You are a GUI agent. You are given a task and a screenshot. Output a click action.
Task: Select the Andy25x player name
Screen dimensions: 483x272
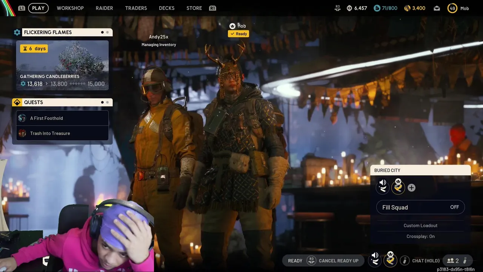158,37
